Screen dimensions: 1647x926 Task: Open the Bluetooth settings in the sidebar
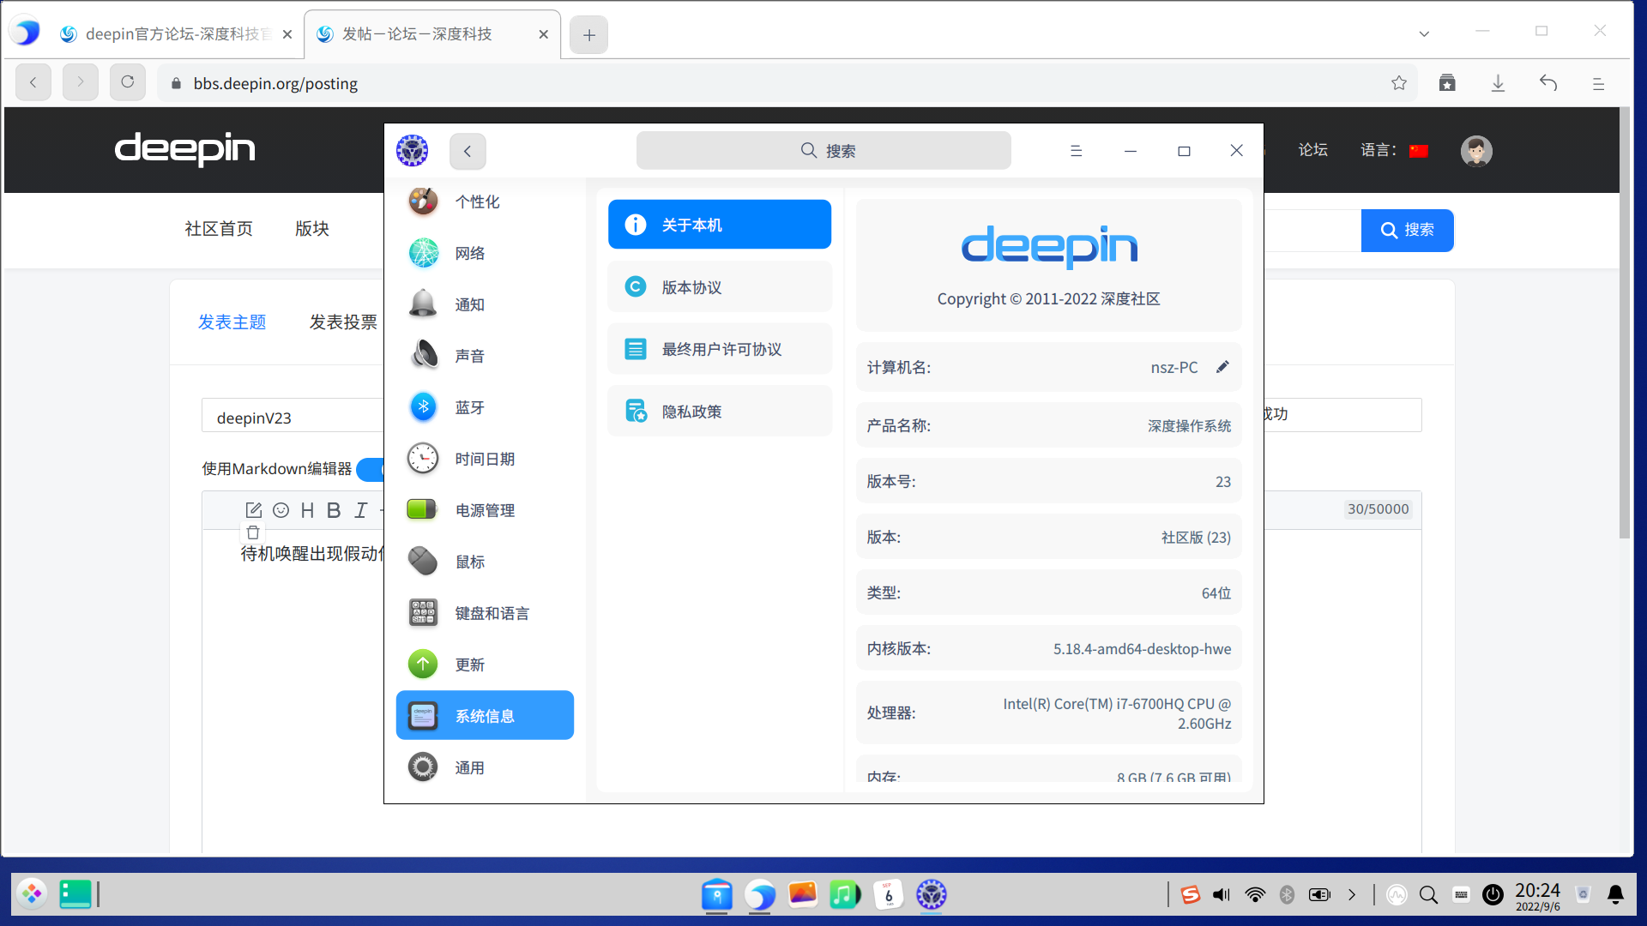click(x=468, y=407)
